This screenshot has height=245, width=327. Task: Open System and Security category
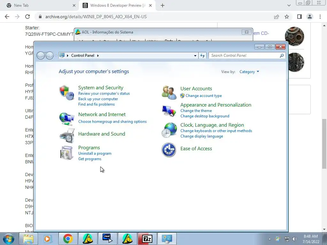[101, 88]
